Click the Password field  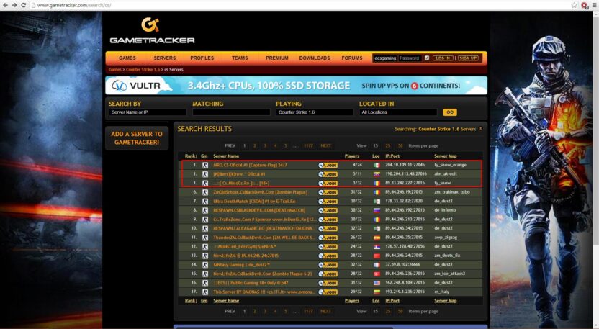pos(410,58)
